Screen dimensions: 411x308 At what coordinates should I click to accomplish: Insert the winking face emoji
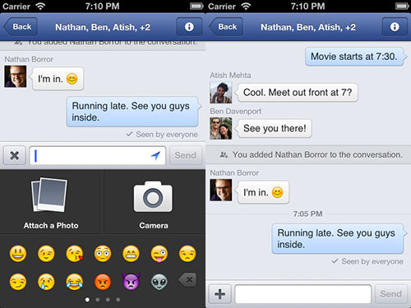coord(46,254)
